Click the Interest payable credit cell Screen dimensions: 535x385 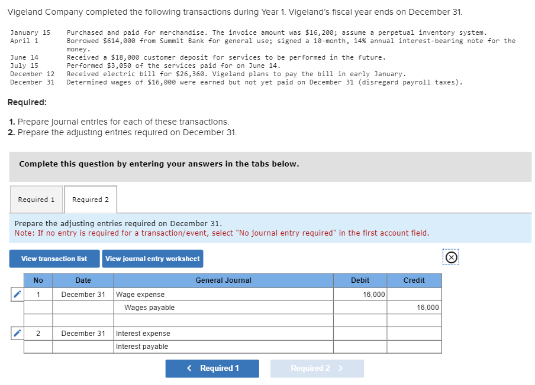(x=414, y=347)
